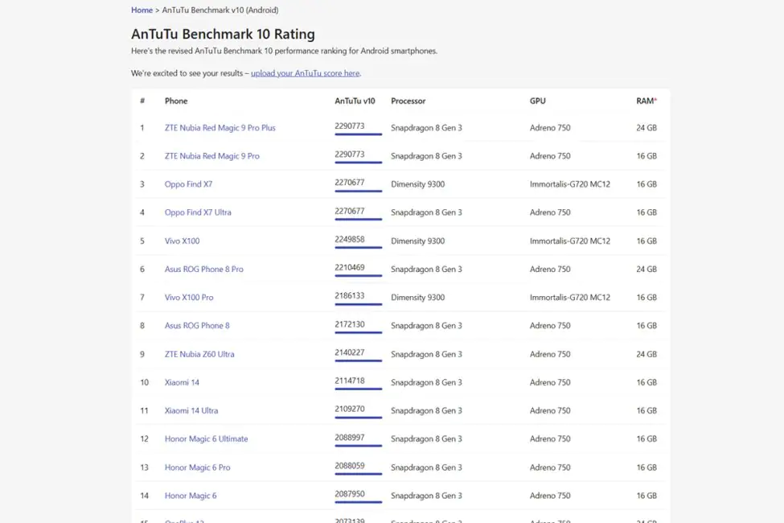Click 'Adreno 750' in the Honor Magic 6 Pro row
Viewport: 784px width, 523px height.
pos(550,467)
